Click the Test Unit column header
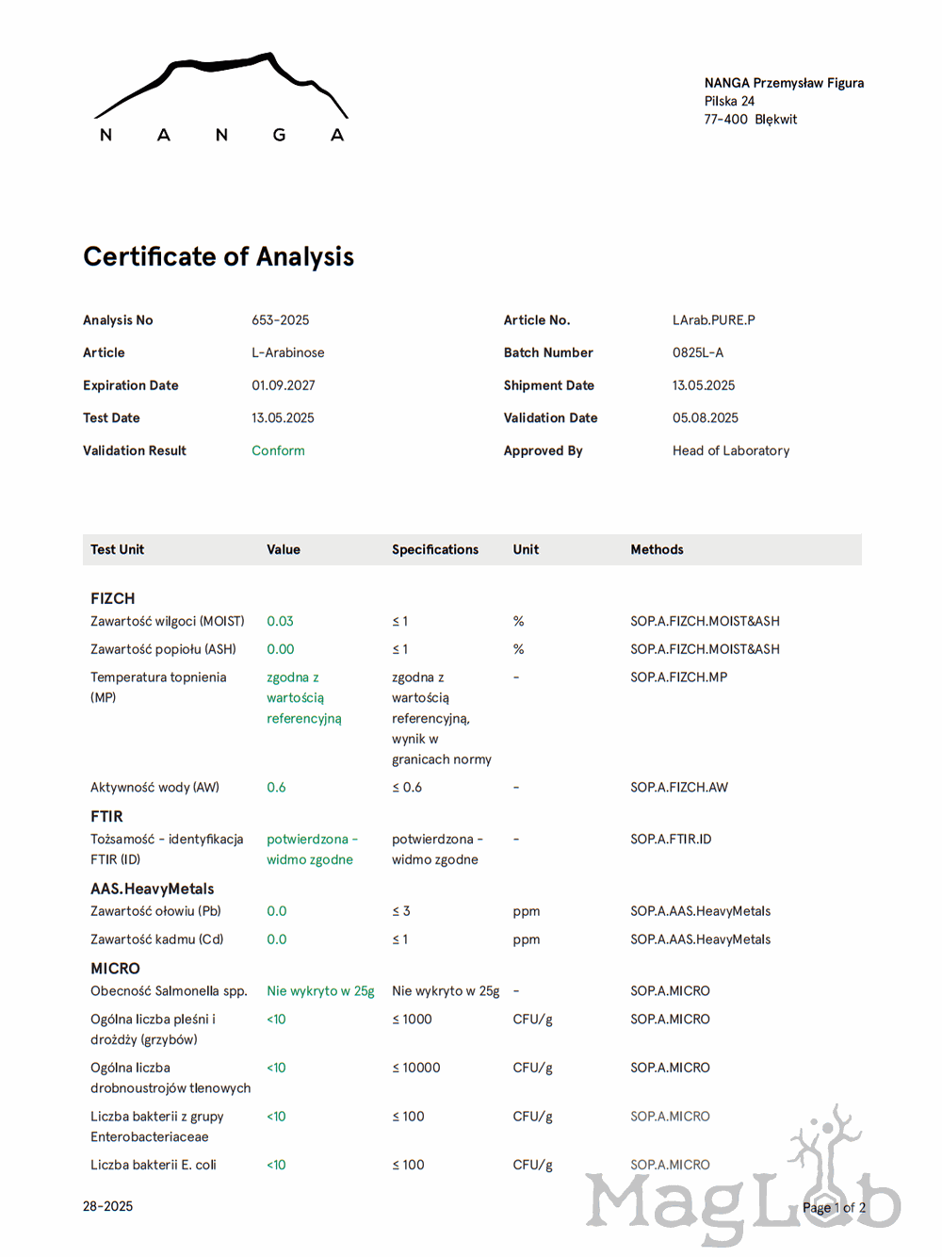The image size is (942, 1257). coord(118,549)
